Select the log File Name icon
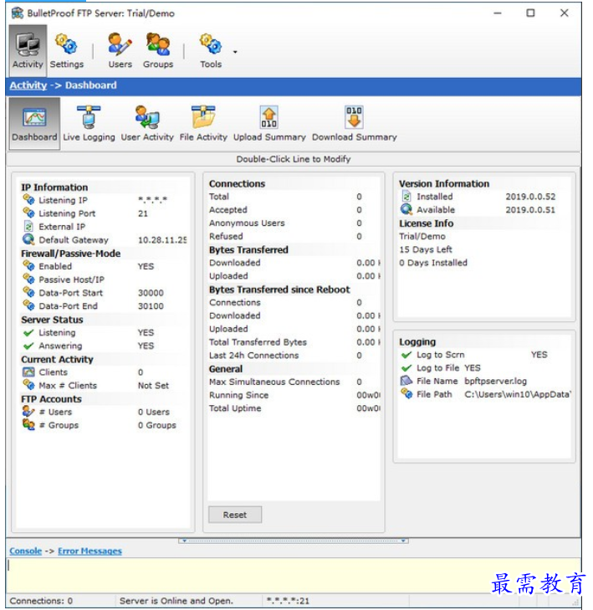Screen dimensions: 593x610 406,381
